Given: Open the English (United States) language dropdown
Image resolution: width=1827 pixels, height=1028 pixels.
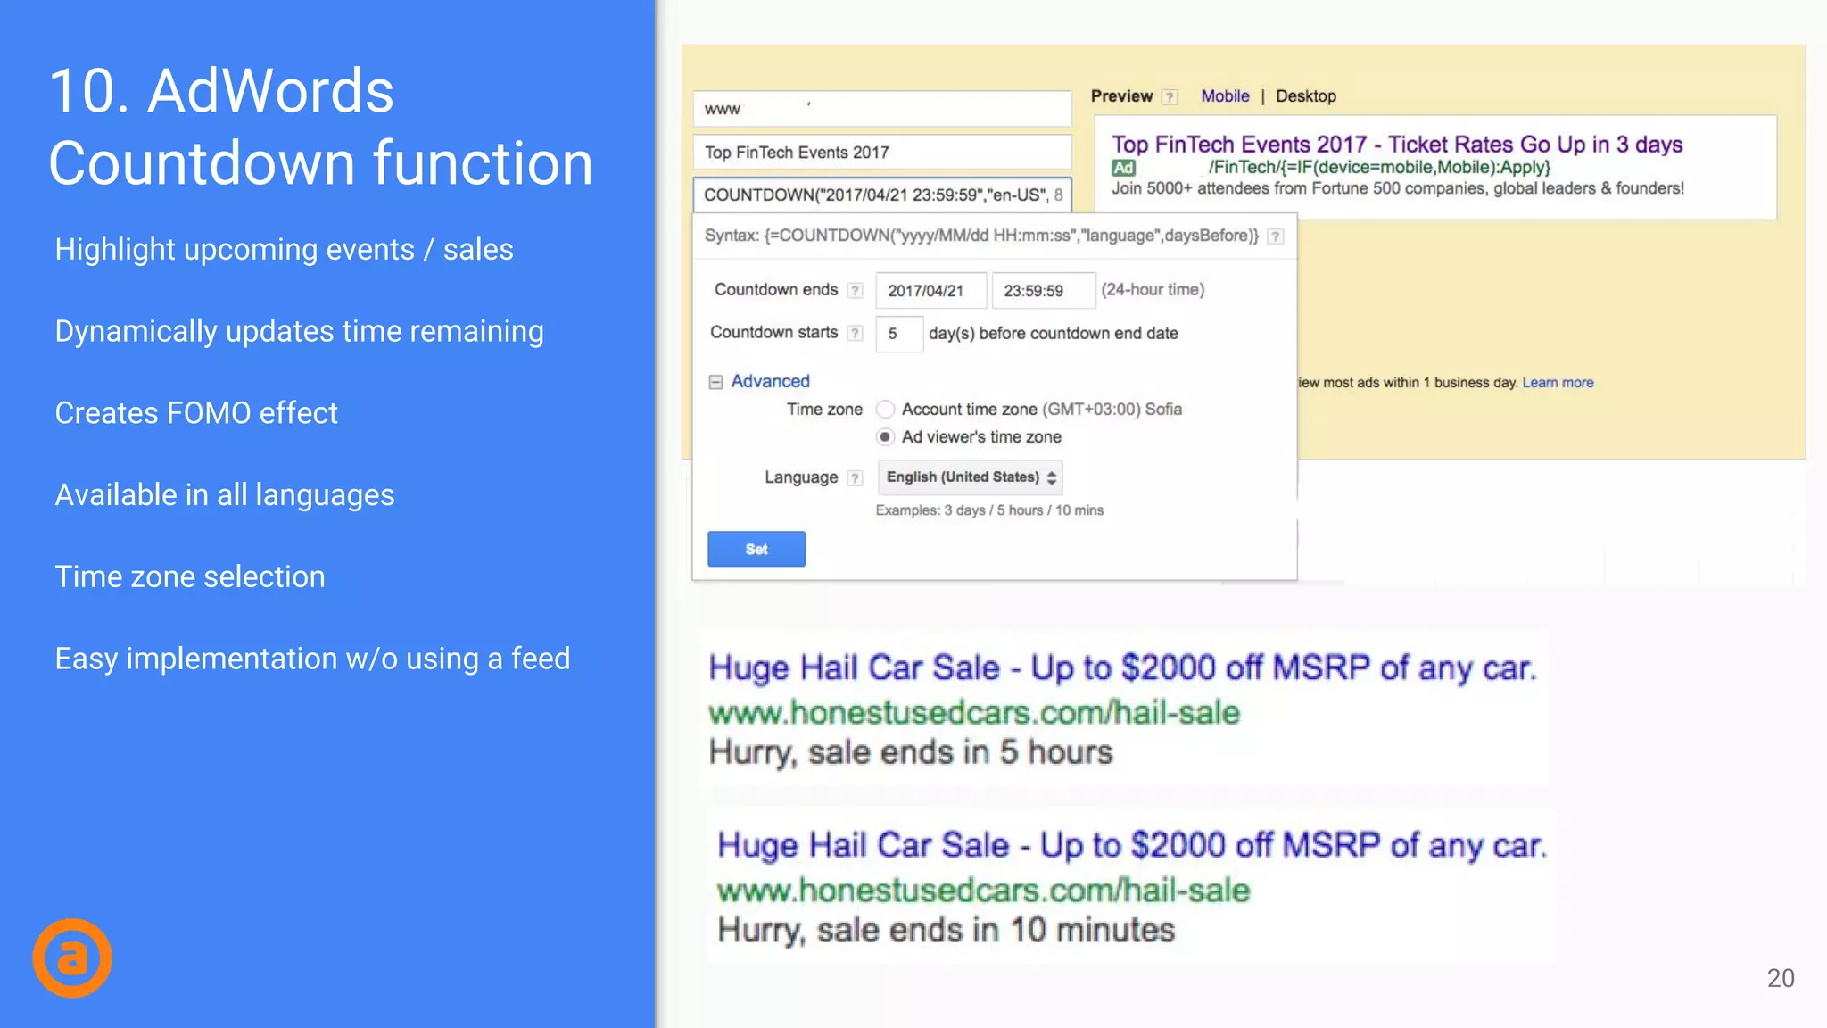Looking at the screenshot, I should tap(971, 477).
